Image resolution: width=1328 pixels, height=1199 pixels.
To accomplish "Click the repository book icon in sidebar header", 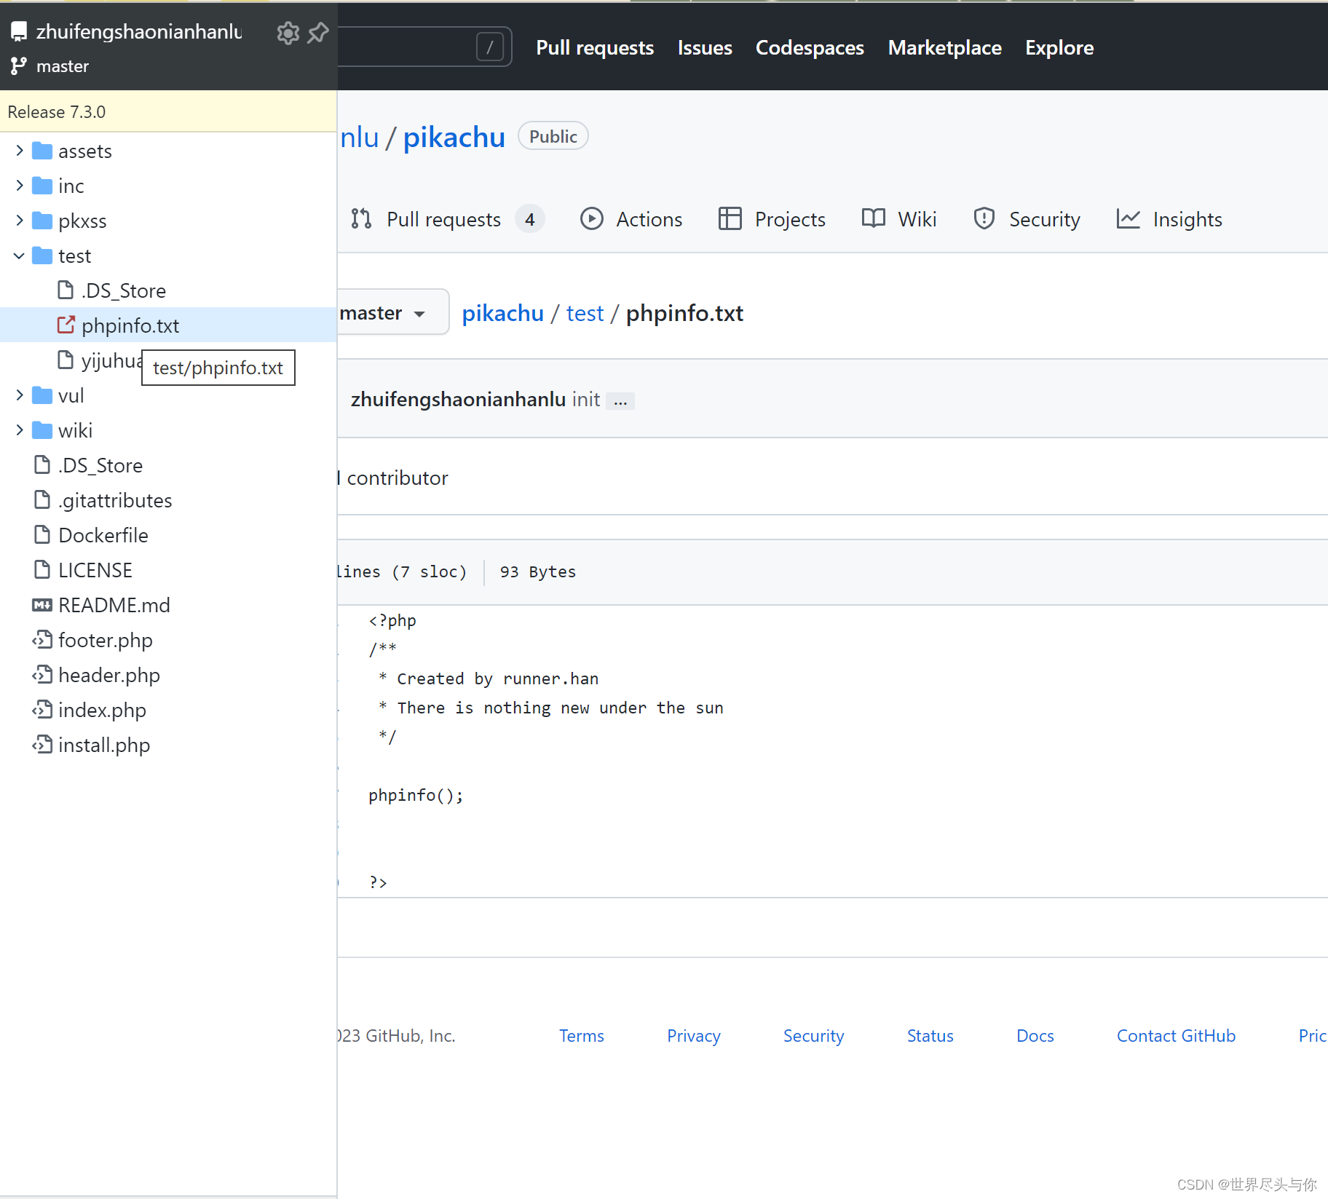I will pos(19,31).
